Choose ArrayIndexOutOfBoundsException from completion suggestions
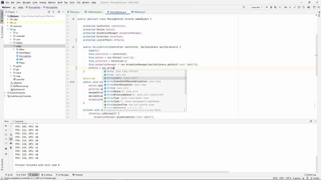 coord(144,81)
